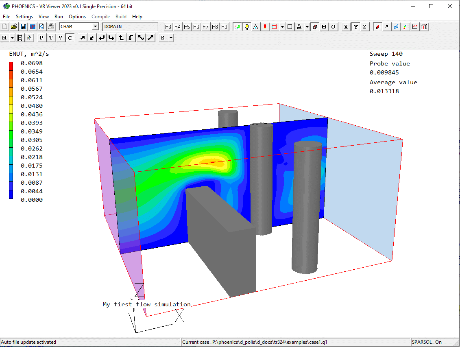Click the film strip animation icon
The height and width of the screenshot is (347, 460).
pos(20,38)
